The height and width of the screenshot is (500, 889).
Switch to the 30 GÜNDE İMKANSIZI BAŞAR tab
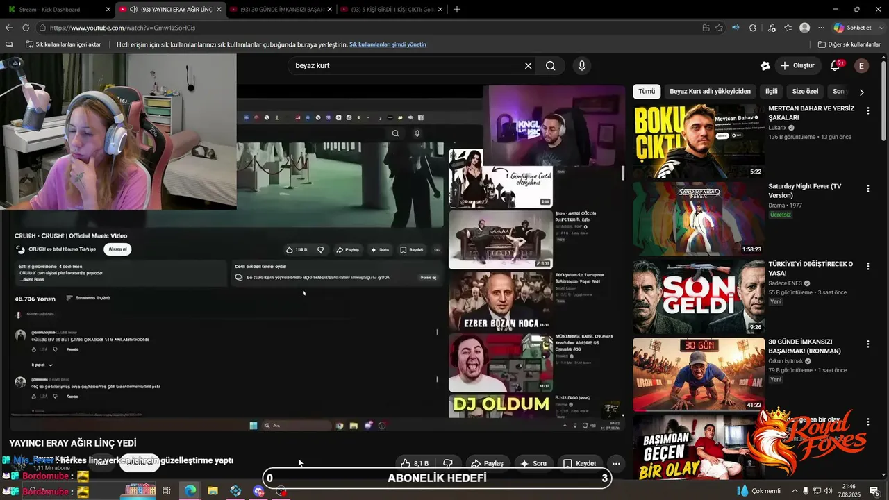pyautogui.click(x=281, y=9)
